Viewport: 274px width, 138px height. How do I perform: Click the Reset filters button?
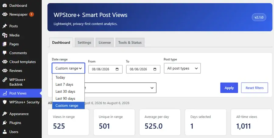click(x=255, y=88)
